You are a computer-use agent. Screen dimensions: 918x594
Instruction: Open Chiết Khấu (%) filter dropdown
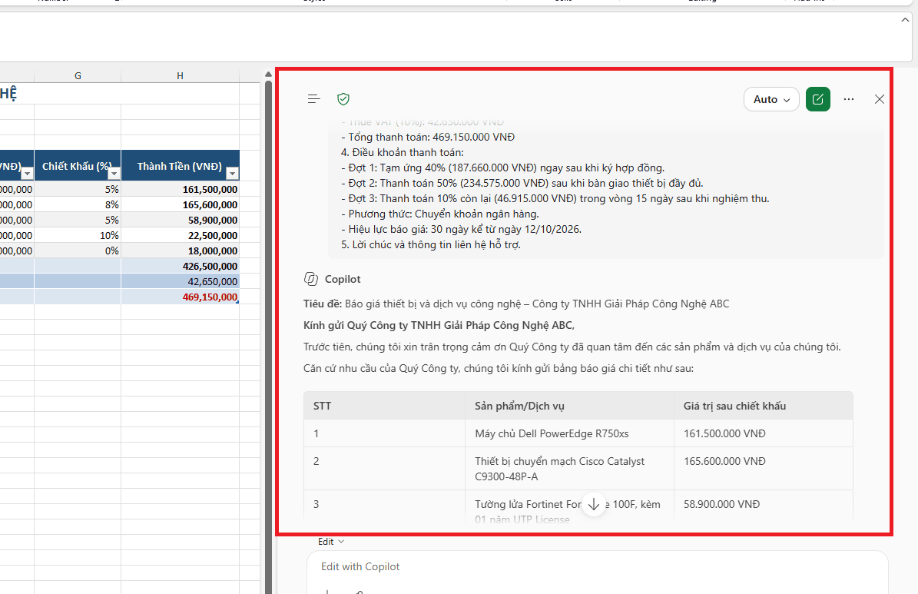[x=114, y=174]
